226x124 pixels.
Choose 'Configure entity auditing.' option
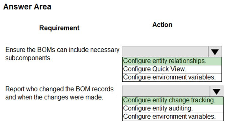(173, 109)
